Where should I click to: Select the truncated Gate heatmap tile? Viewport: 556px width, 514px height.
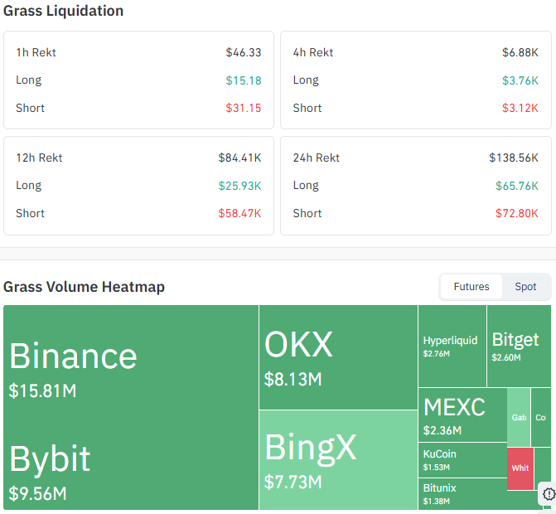point(519,417)
